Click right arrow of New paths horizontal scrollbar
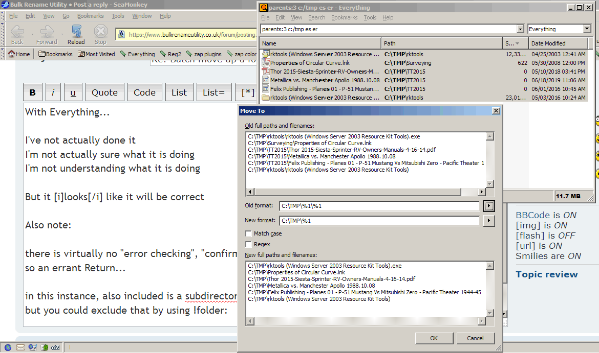 pyautogui.click(x=482, y=321)
